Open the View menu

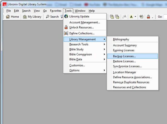tap(37, 11)
